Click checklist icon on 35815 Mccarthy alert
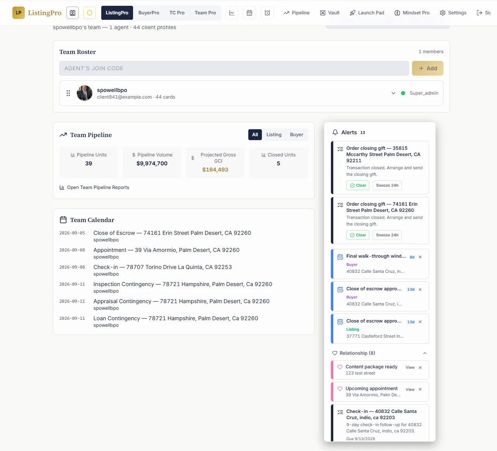The height and width of the screenshot is (451, 497). point(340,149)
